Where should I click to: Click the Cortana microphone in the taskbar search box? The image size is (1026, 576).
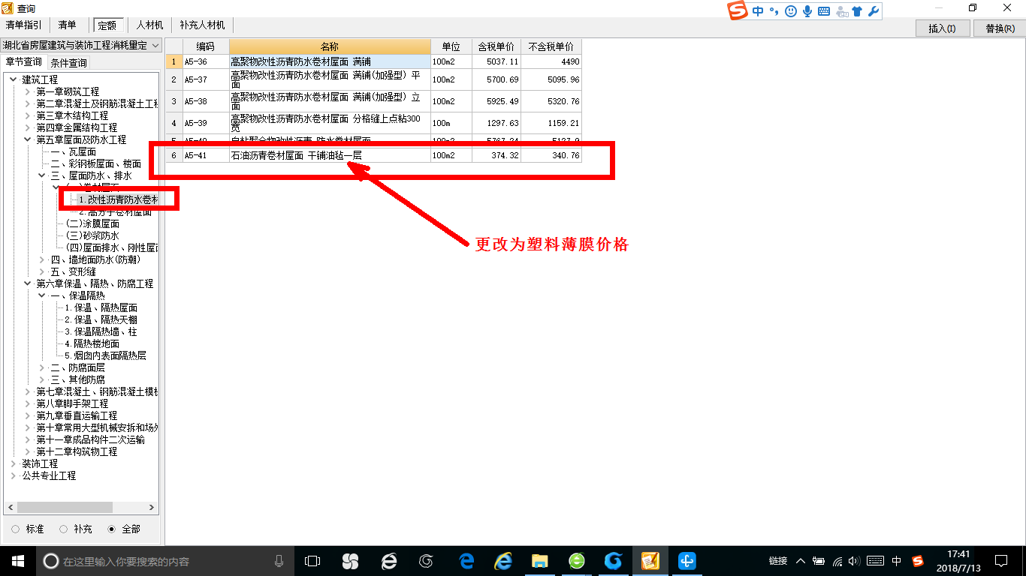tap(279, 561)
